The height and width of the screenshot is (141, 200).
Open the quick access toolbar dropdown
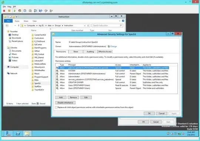(x=17, y=17)
